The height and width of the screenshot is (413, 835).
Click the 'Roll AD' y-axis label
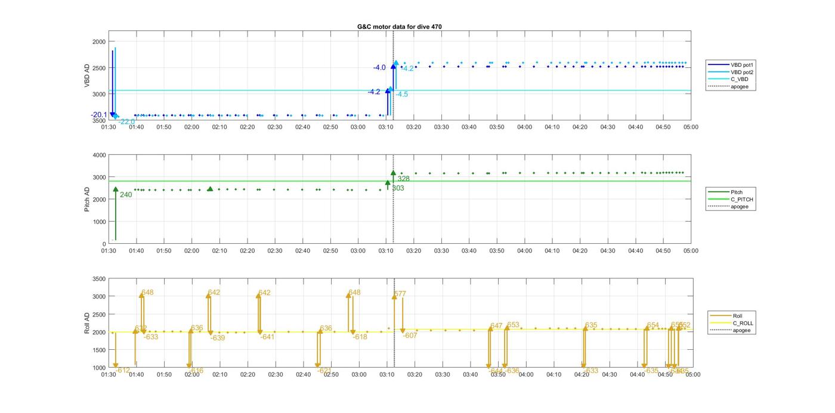point(87,322)
